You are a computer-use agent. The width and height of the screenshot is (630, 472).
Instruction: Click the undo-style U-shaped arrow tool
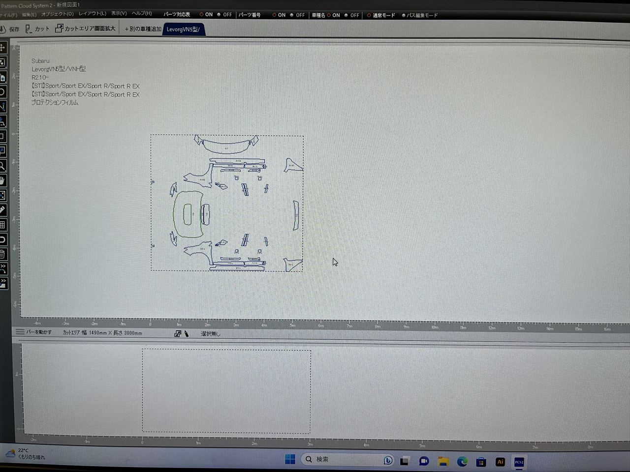pyautogui.click(x=2, y=239)
